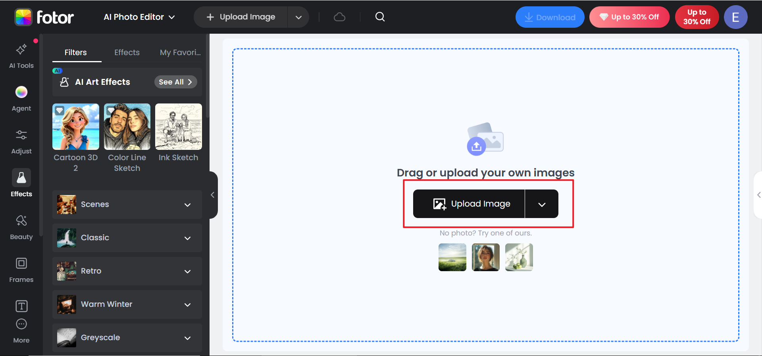
Task: Click the search magnifier icon
Action: click(380, 17)
